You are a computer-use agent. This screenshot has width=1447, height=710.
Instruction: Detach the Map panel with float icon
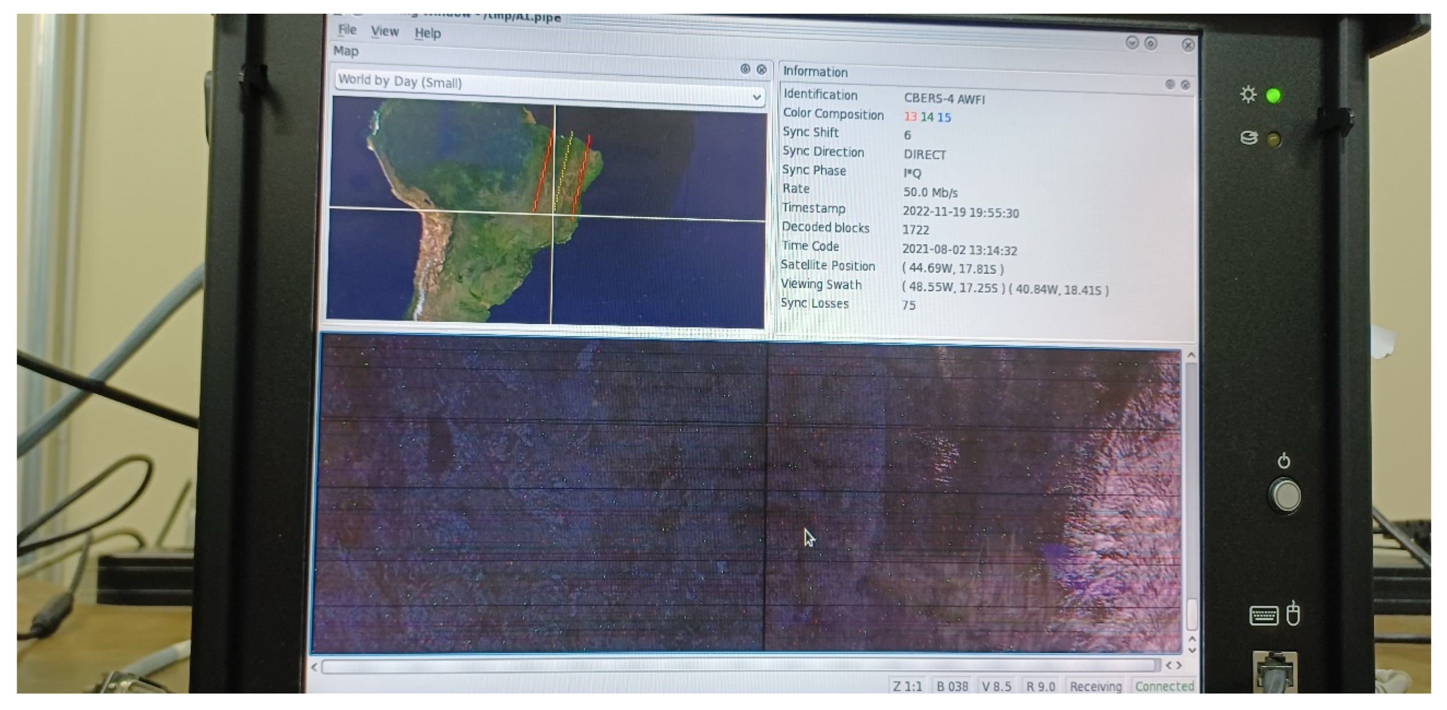tap(745, 69)
